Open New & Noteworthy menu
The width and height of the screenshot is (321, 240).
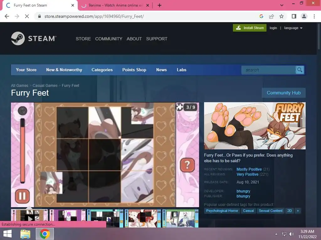pos(64,70)
